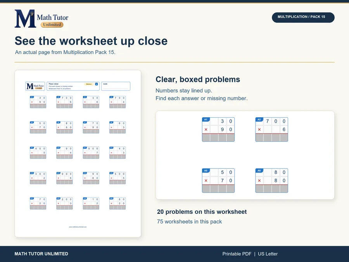This screenshot has width=349, height=262.
Task: Click the large "Find each answer or missing number." line
Action: point(201,98)
